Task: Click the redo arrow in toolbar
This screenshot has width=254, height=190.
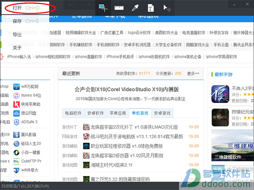Action: click(87, 5)
